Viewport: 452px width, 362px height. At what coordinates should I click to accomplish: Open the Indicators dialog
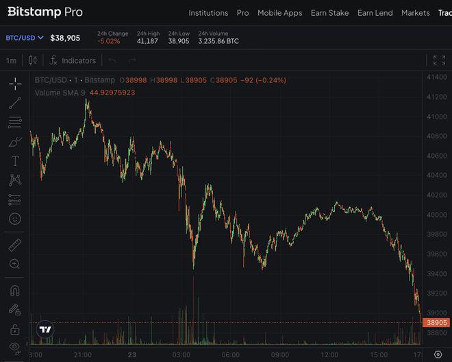point(73,60)
